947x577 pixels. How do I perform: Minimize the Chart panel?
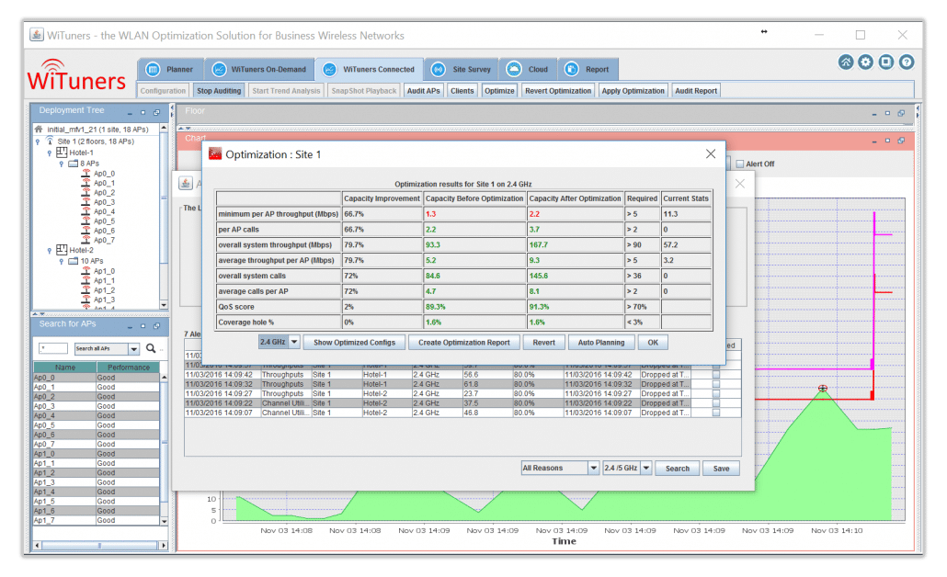(x=874, y=141)
